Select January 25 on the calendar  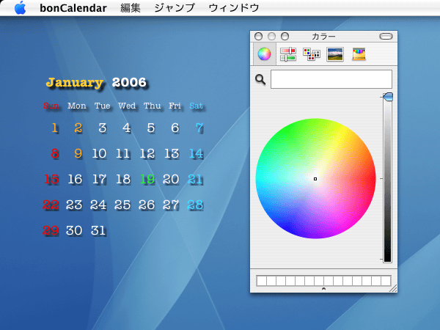click(x=122, y=205)
